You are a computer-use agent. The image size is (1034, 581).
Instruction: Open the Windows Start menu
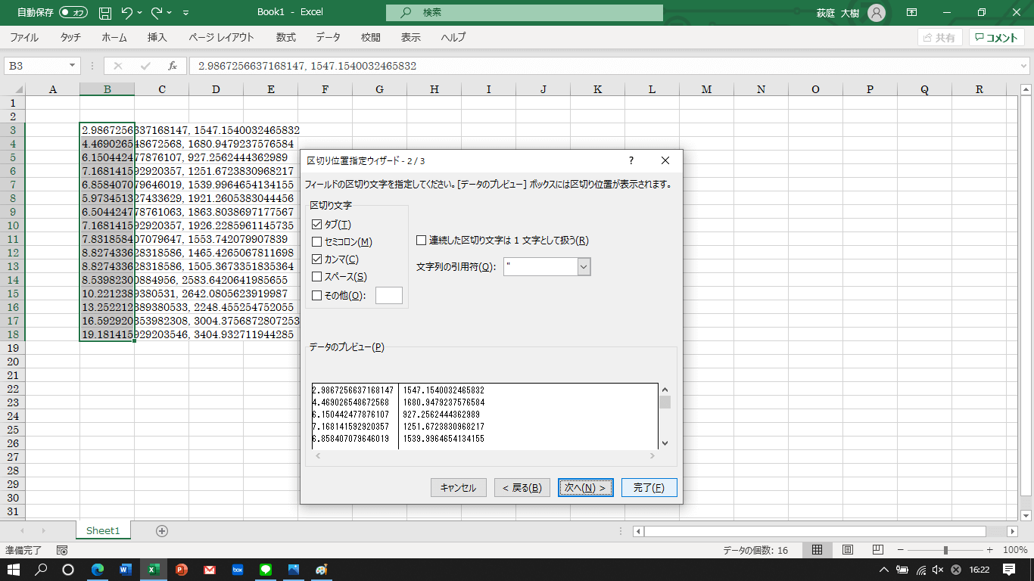14,570
